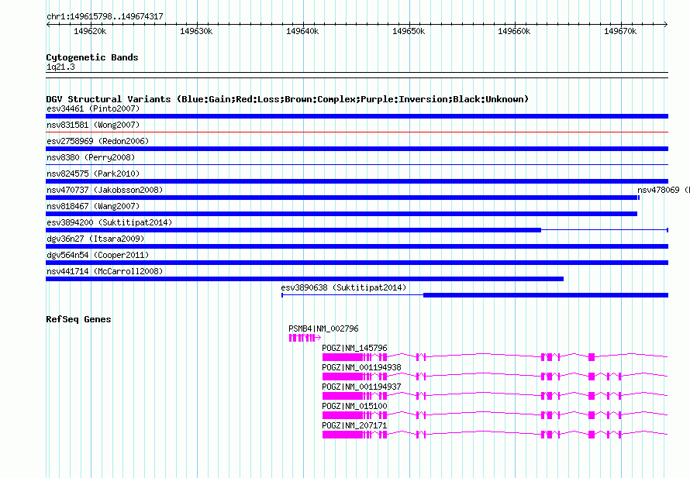Click the DGV Structural Variants track title
The width and height of the screenshot is (690, 478).
[x=288, y=99]
